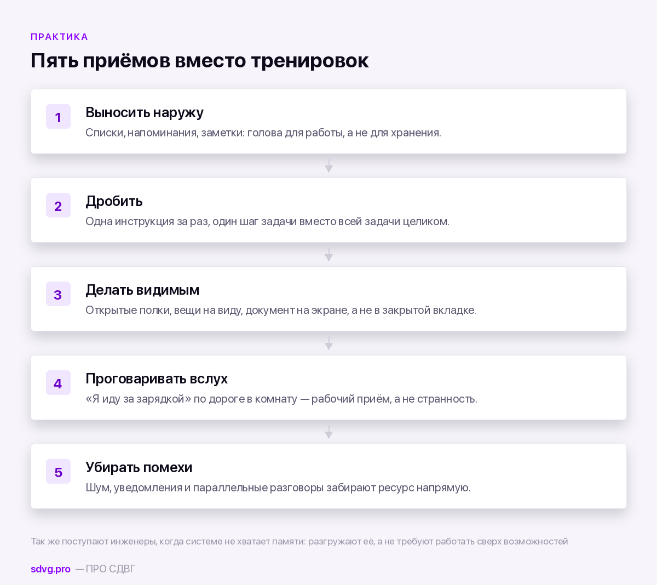Click description starting '«Я иду за зарядкой»'
Screen dimensions: 657x585
281,399
